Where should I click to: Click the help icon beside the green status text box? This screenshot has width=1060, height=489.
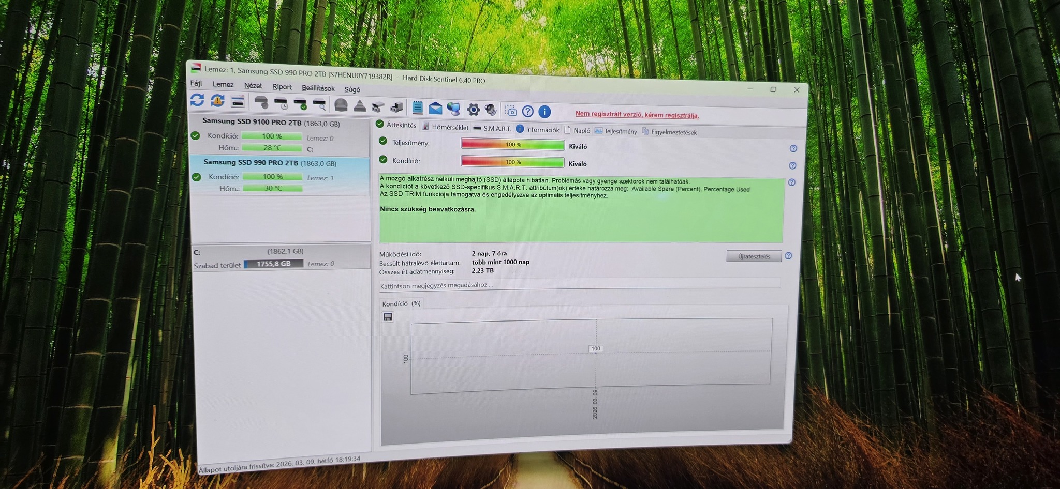point(791,182)
